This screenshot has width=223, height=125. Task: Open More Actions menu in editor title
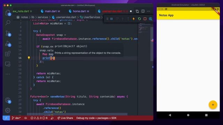click(148, 11)
